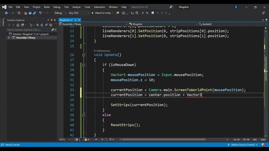
Task: Open the Project menu
Action: tap(37, 7)
